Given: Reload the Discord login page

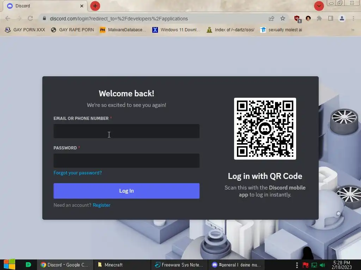Looking at the screenshot, I should 30,18.
